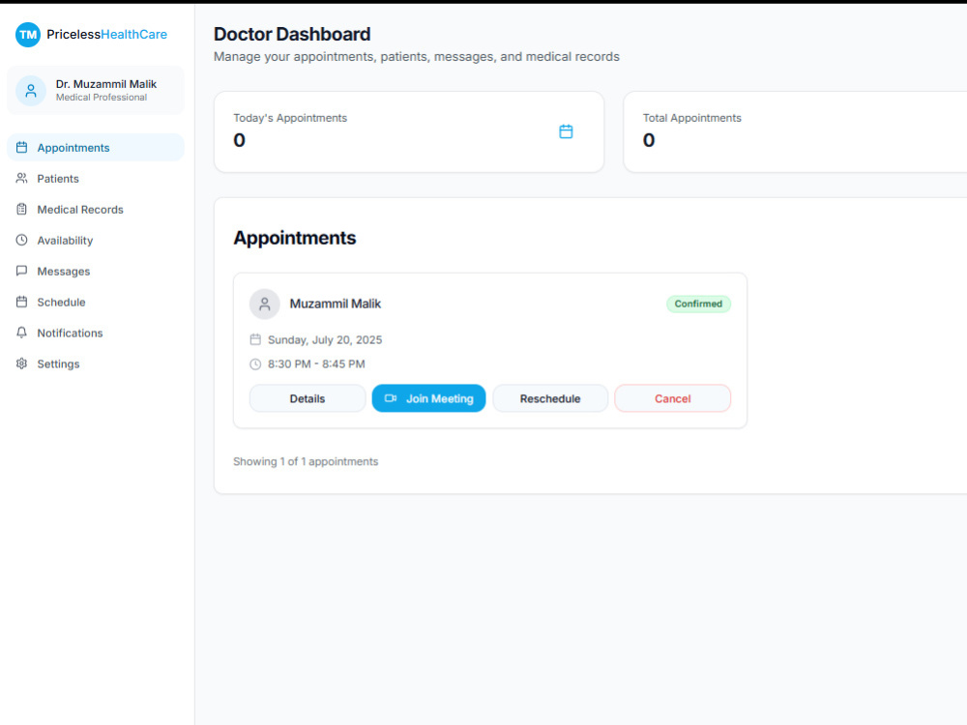Click the Reschedule button
967x725 pixels.
click(x=550, y=398)
